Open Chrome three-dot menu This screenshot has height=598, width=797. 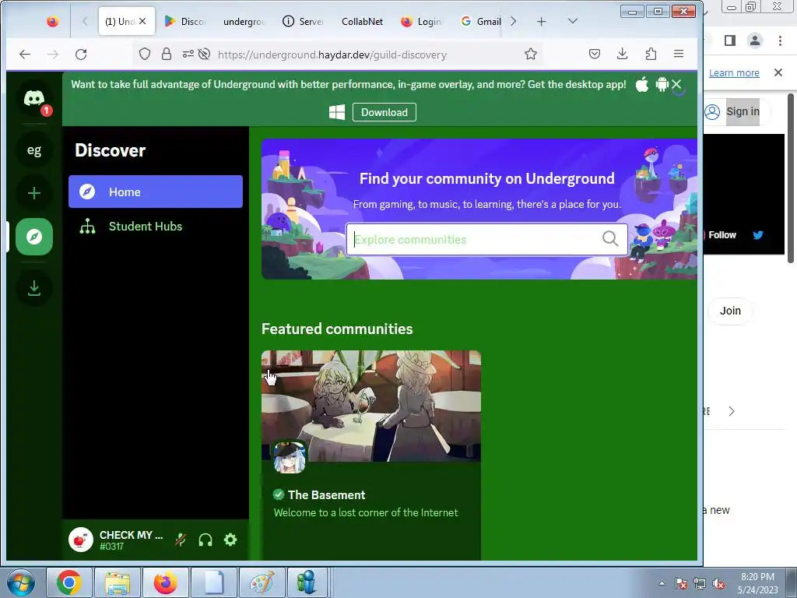coord(780,40)
